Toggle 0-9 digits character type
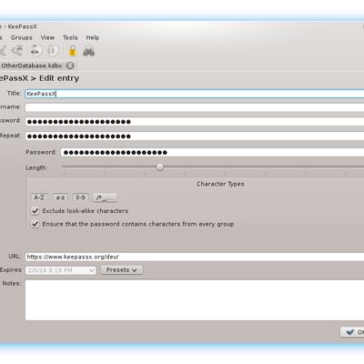Screen dimensions: 364x364 80,197
